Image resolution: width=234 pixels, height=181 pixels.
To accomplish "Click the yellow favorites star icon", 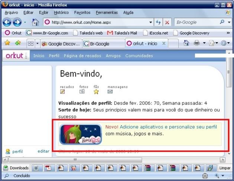I will pyautogui.click(x=7, y=43).
